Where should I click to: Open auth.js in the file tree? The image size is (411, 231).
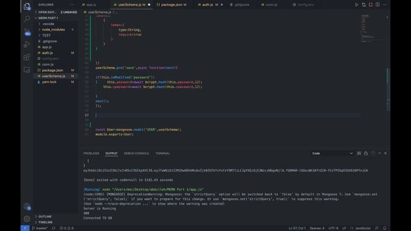57,53
